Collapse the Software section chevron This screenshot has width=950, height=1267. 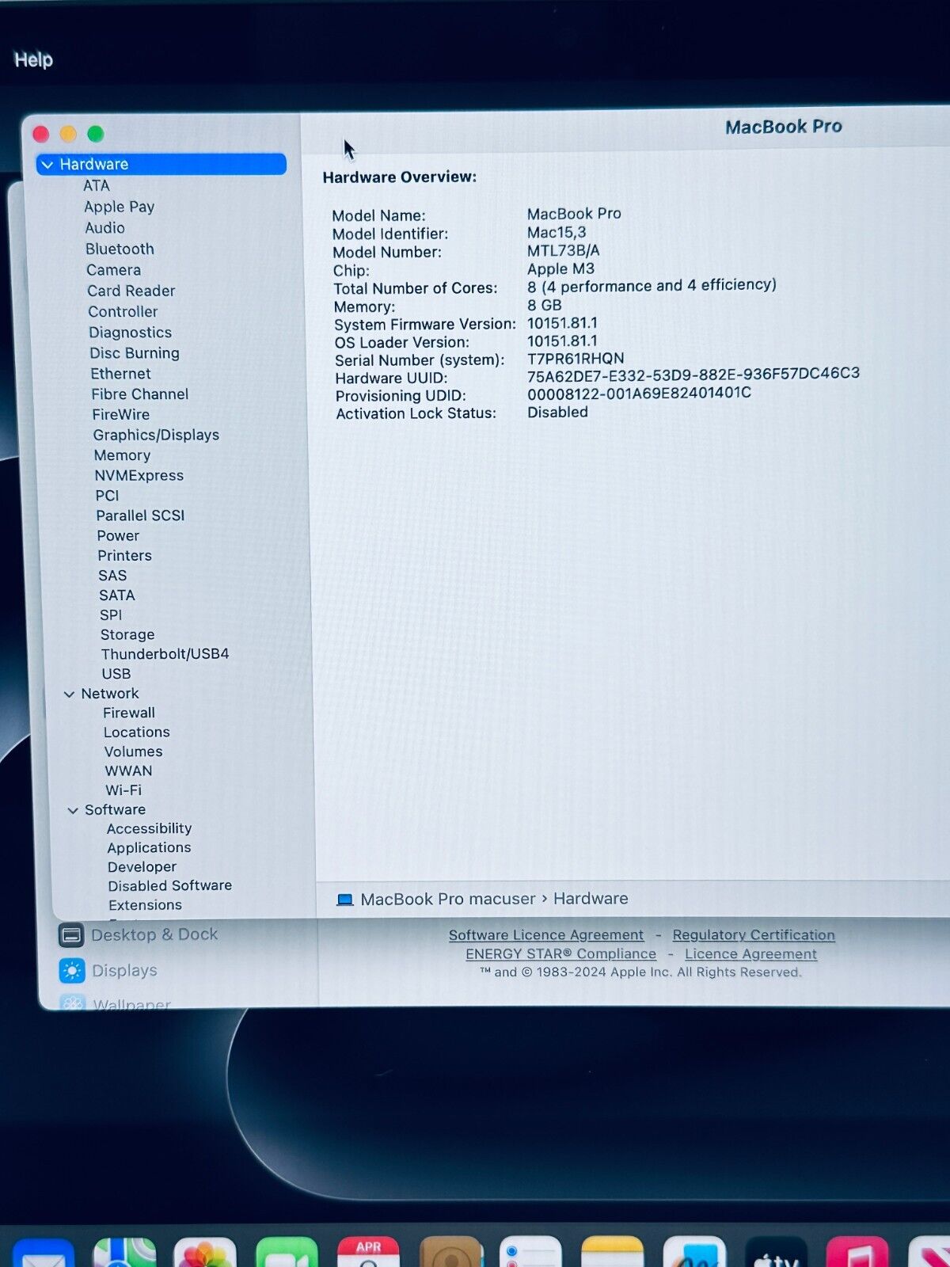[x=73, y=811]
